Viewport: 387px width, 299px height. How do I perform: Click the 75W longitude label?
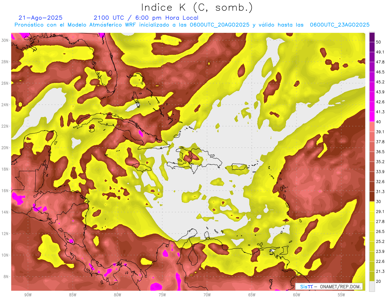click(162, 295)
